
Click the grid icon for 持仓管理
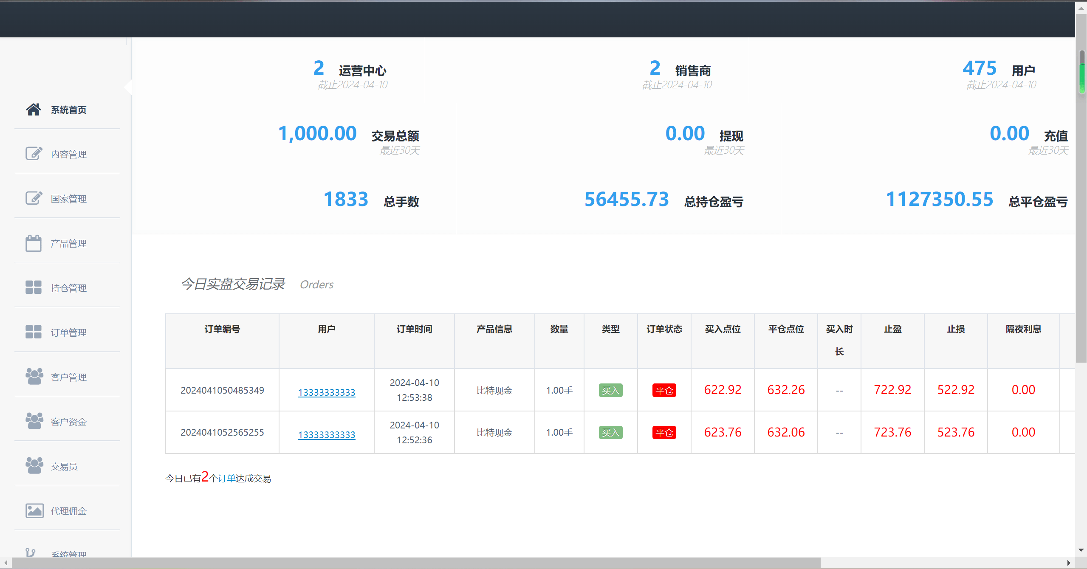[x=34, y=287]
